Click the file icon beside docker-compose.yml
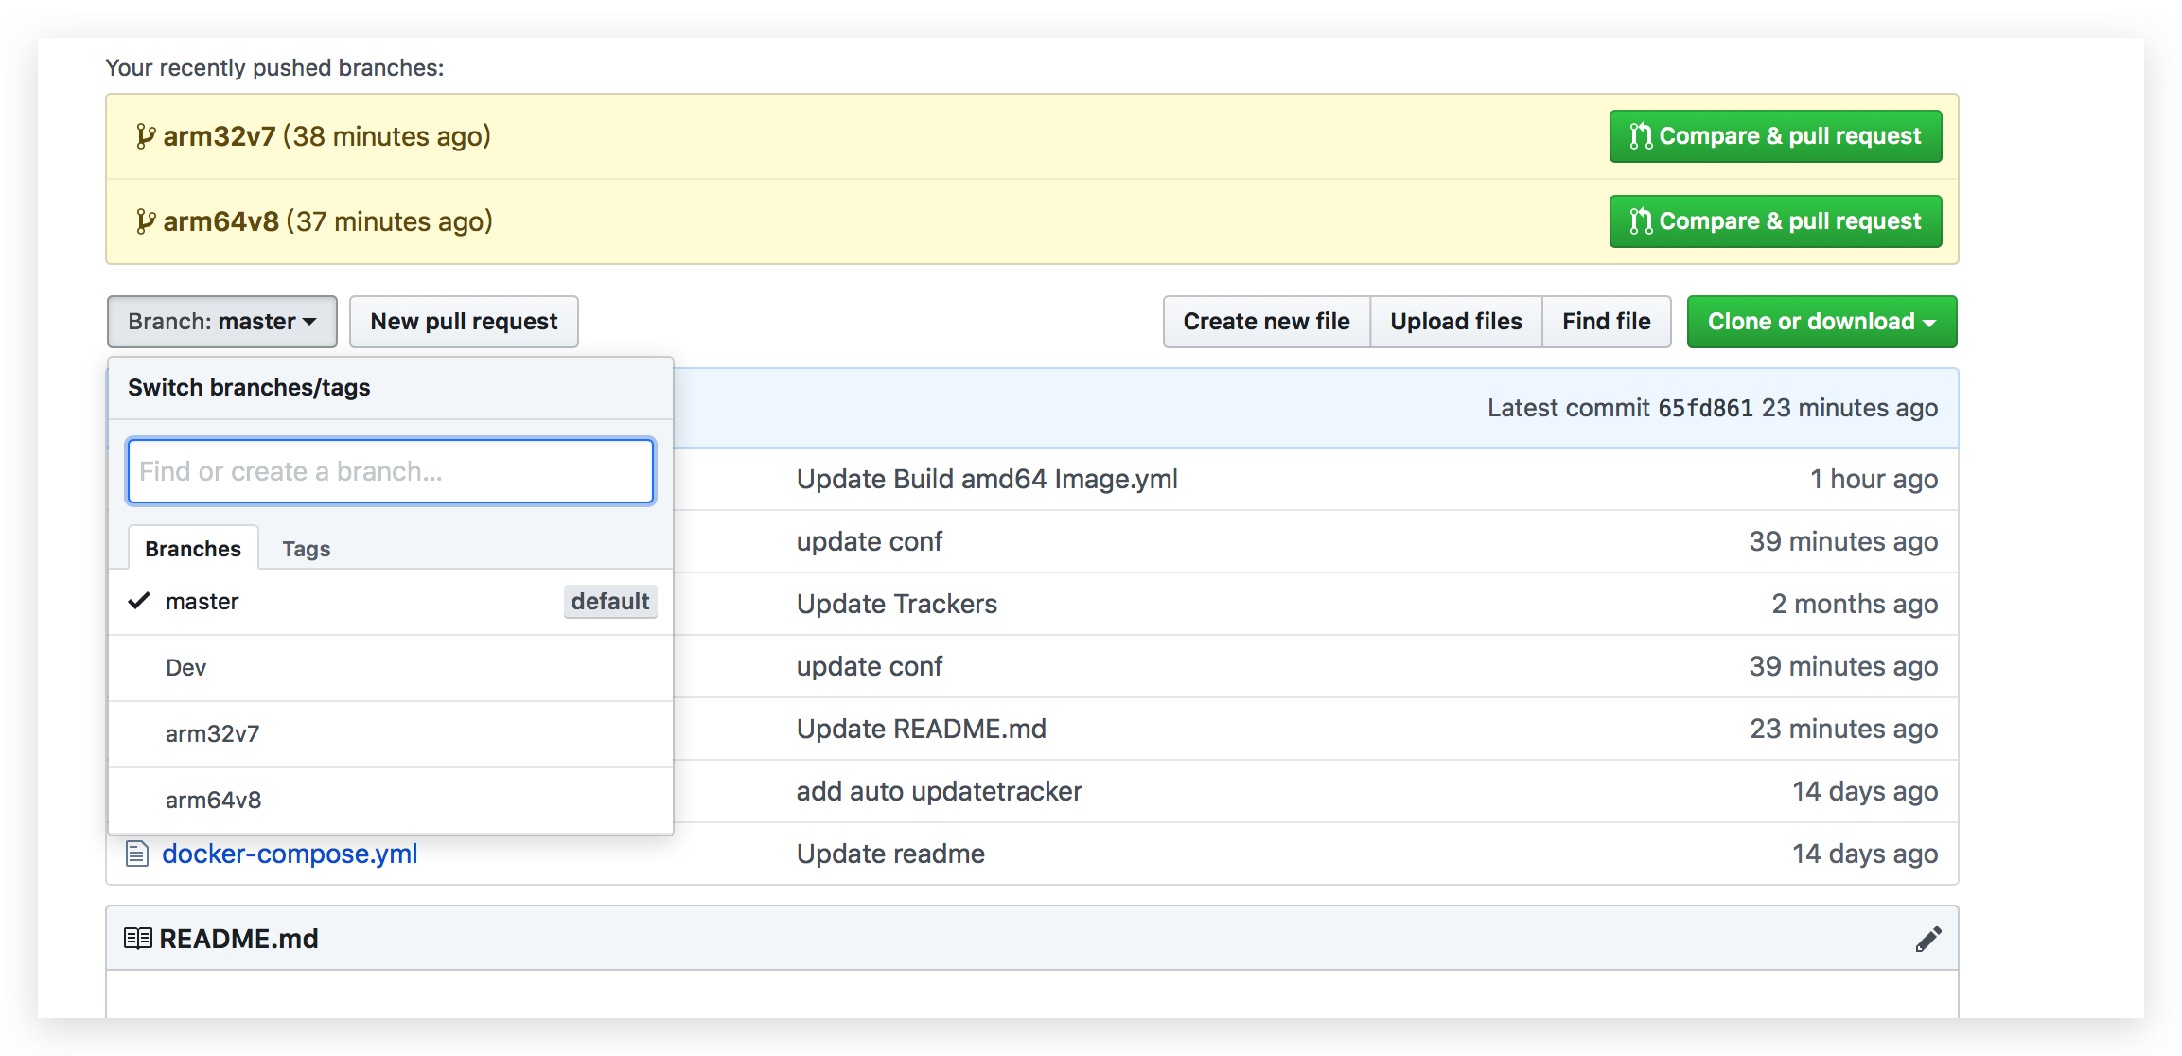 click(x=137, y=854)
